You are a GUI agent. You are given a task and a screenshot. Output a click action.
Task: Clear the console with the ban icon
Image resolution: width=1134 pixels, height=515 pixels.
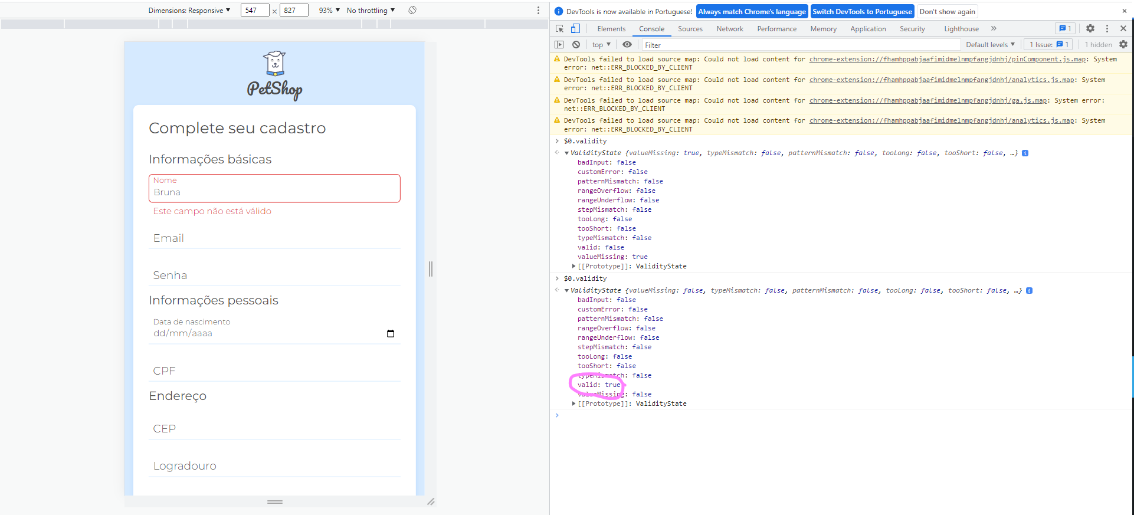click(576, 44)
